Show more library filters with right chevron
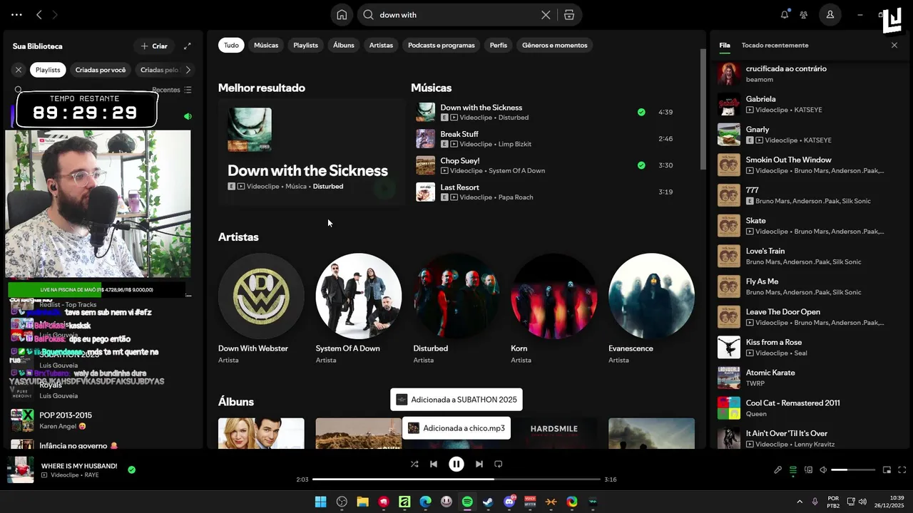This screenshot has width=913, height=513. pos(188,70)
